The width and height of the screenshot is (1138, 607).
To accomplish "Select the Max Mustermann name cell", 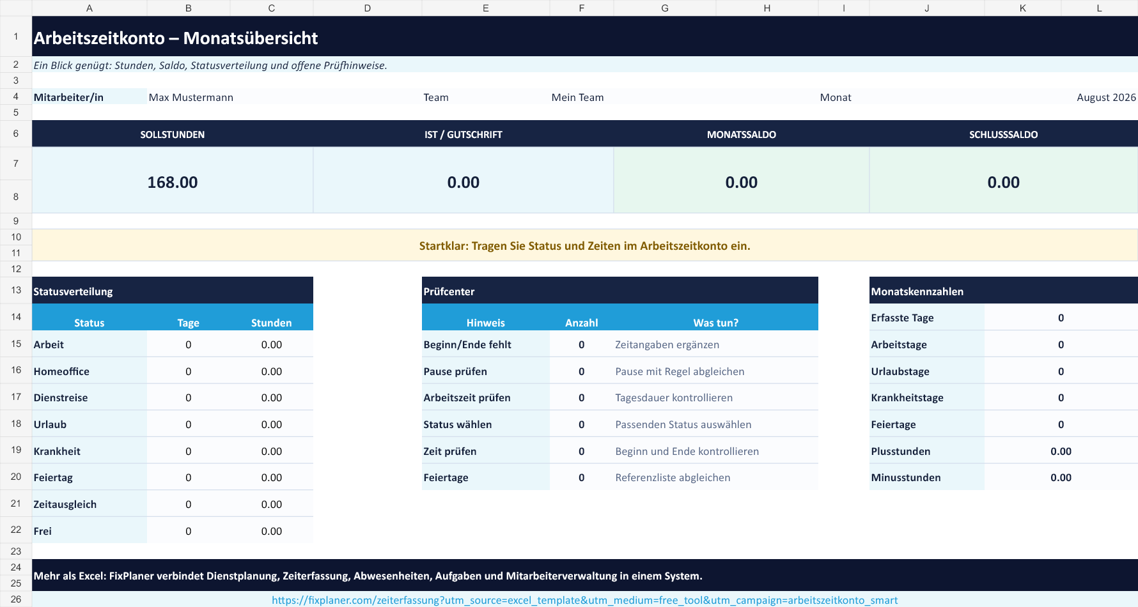I will [x=284, y=97].
